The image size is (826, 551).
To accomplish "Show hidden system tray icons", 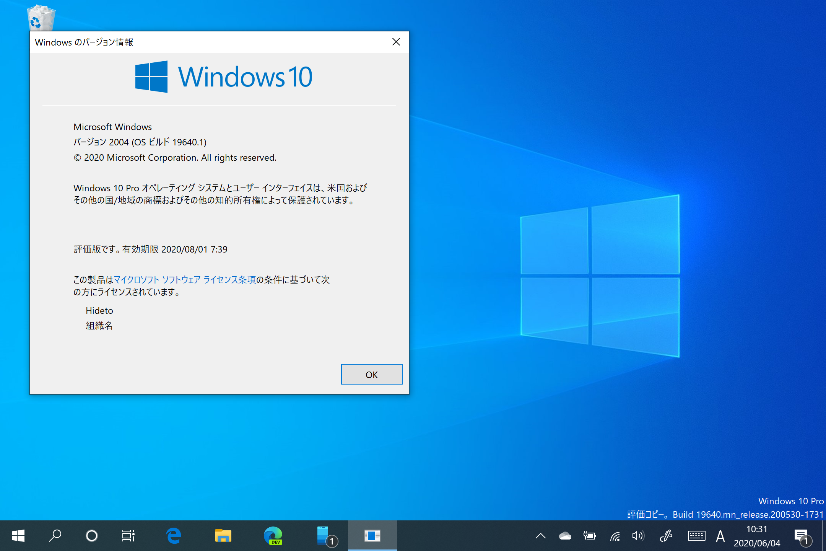I will (x=540, y=535).
